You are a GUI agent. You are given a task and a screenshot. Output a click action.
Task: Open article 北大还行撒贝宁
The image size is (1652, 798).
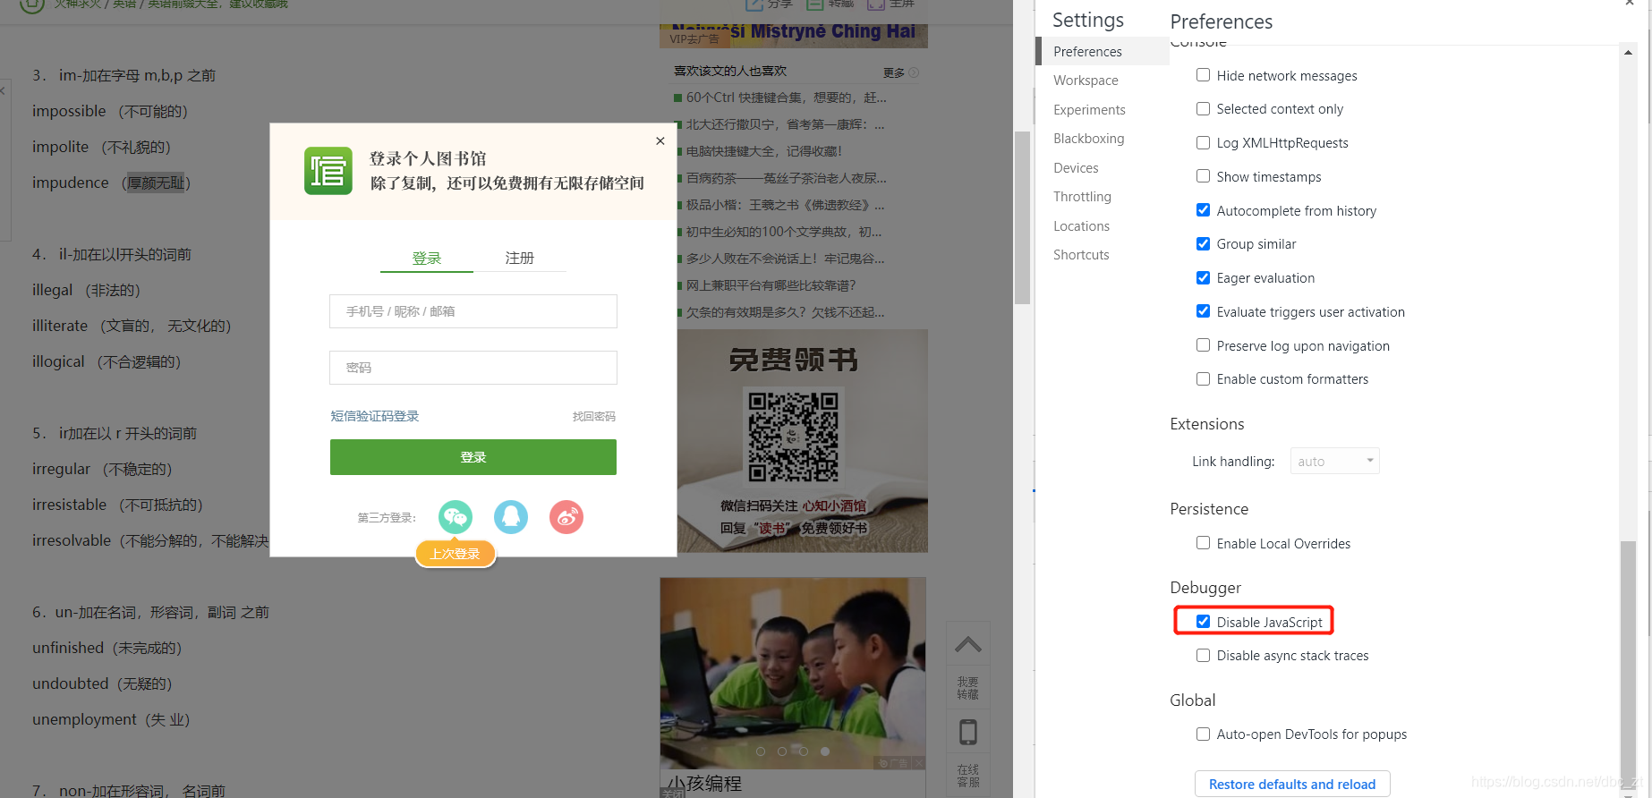tap(785, 123)
